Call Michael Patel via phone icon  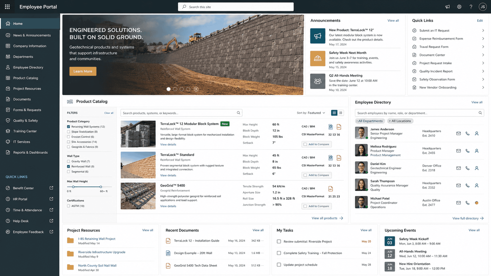pyautogui.click(x=468, y=203)
